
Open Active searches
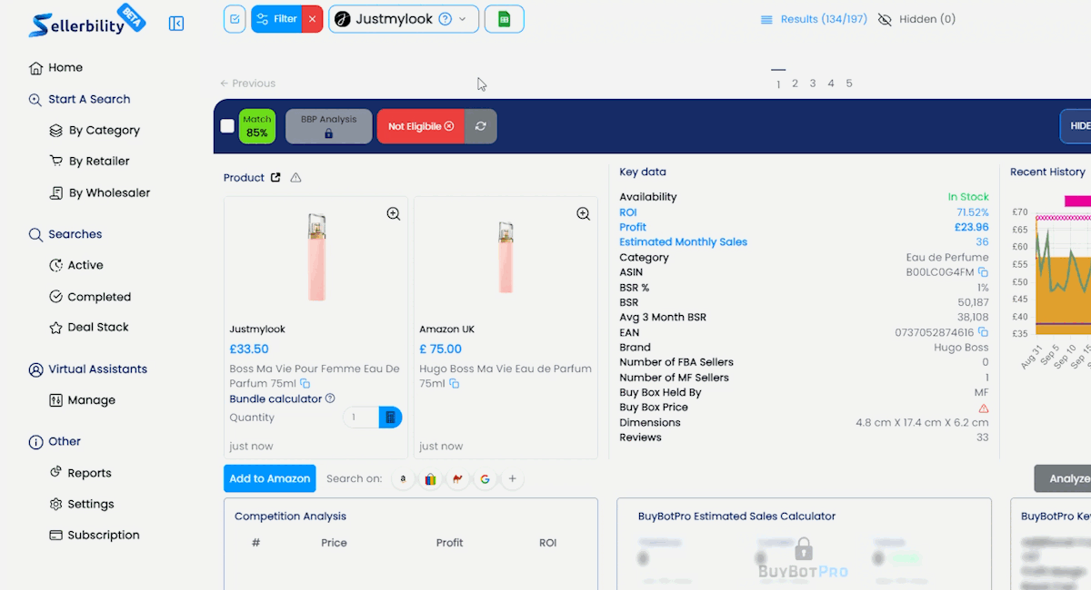click(76, 265)
